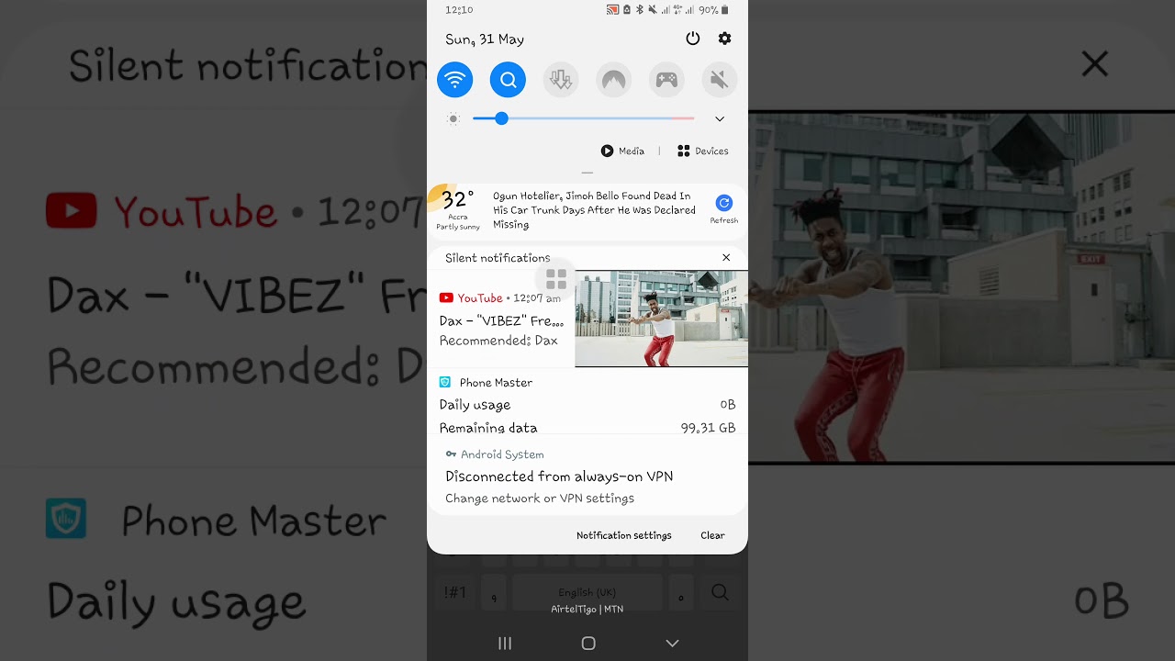
Task: Tap the brightness sun icon
Action: (453, 118)
